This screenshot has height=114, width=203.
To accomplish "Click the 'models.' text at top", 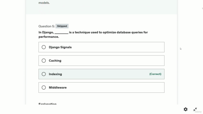I will 44,3.
